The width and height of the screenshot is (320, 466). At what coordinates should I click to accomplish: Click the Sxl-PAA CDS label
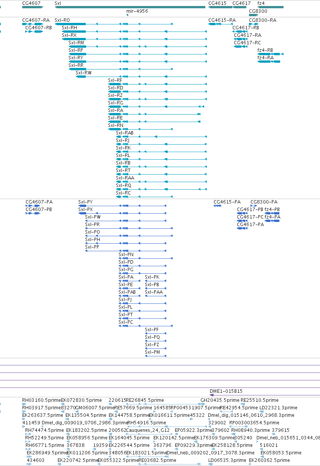click(154, 292)
